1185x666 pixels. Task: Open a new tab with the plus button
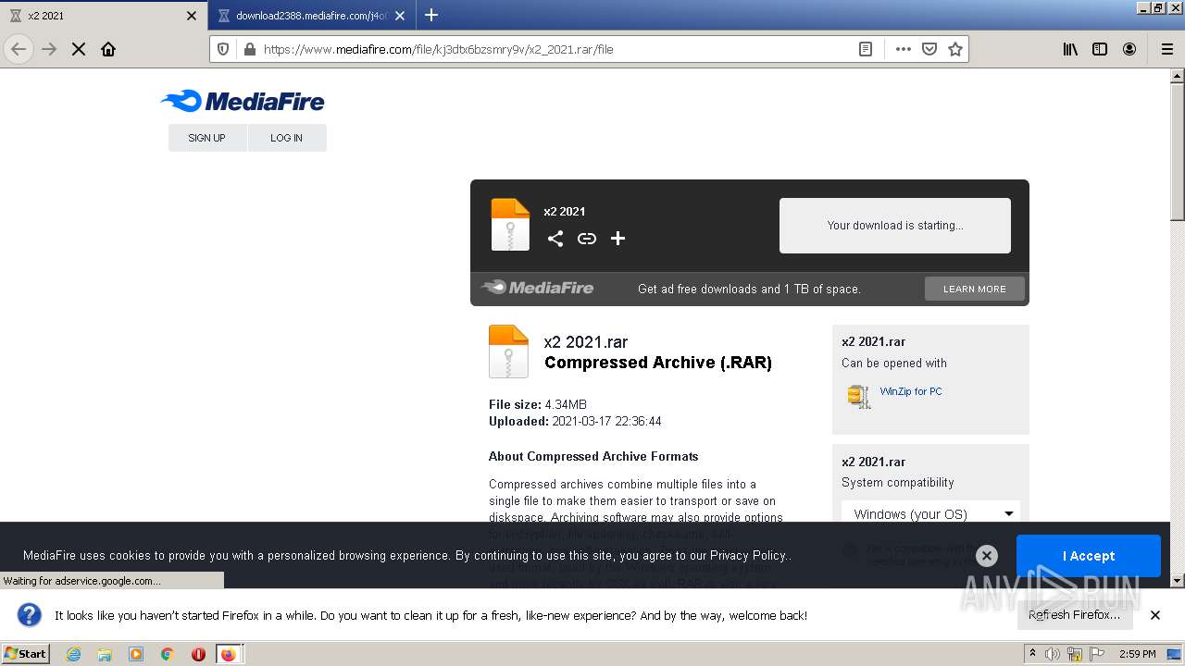(431, 15)
